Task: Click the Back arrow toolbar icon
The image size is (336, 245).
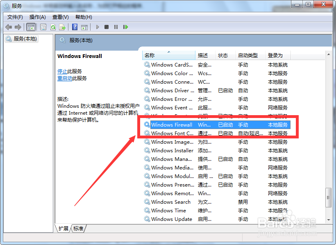Action: tap(9, 27)
